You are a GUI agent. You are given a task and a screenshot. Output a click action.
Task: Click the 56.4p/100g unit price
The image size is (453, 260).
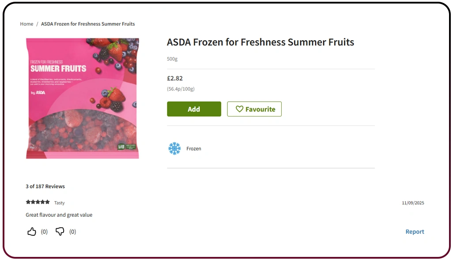click(x=181, y=89)
